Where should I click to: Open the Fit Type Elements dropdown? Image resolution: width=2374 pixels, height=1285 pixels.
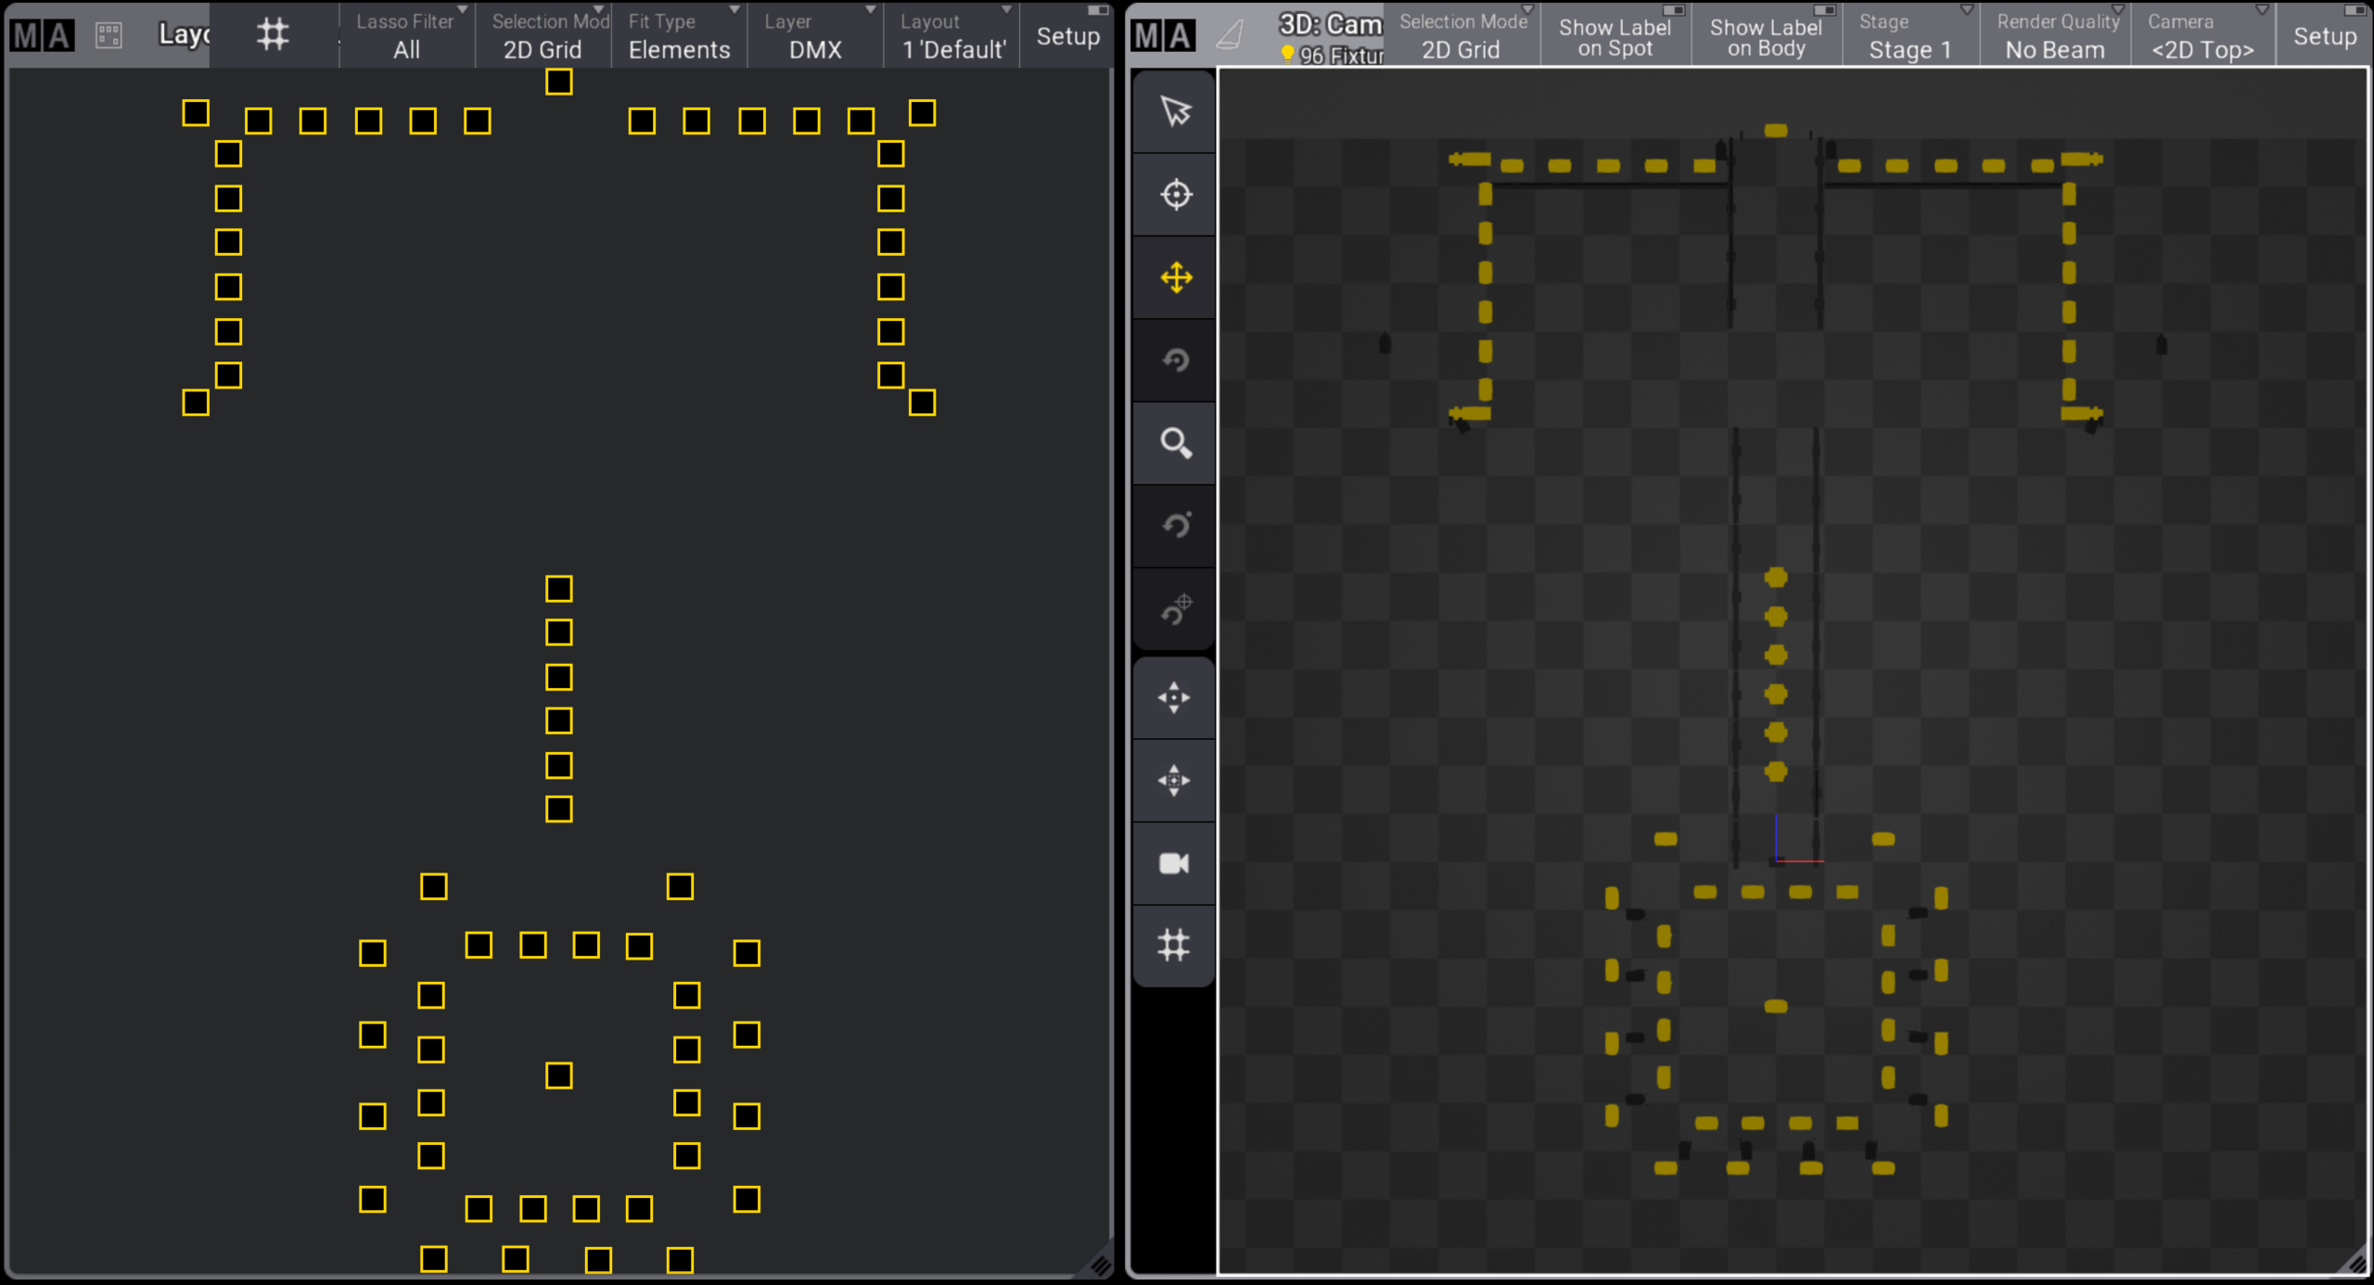[679, 35]
